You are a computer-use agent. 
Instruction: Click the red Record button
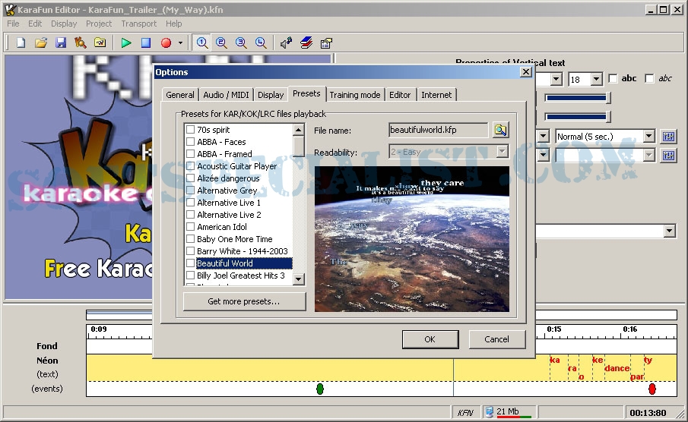pos(166,43)
